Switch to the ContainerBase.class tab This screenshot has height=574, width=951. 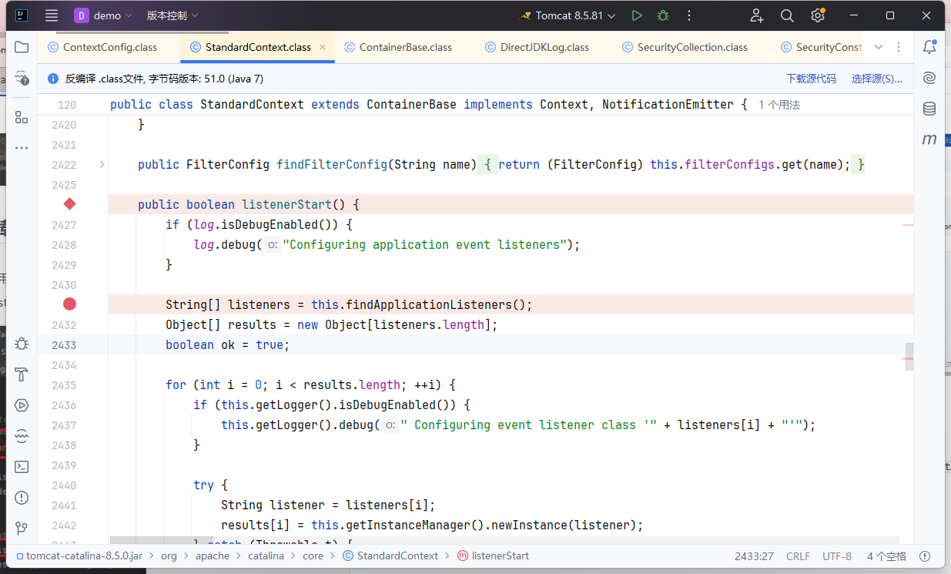point(405,47)
